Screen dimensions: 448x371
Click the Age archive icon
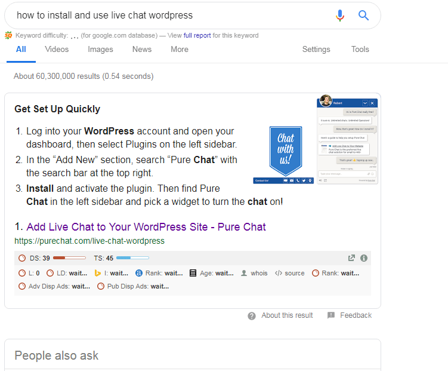tap(193, 273)
